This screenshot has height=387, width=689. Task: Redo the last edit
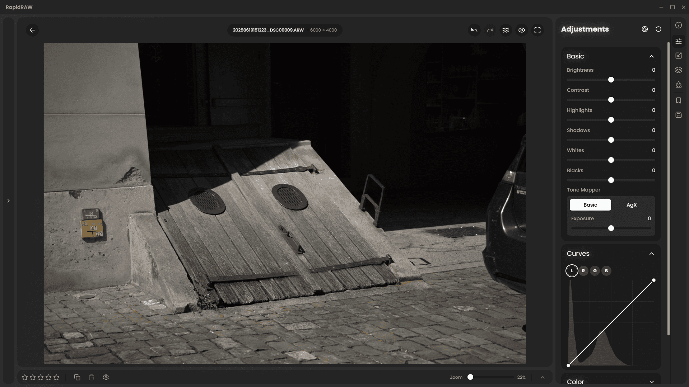[490, 30]
